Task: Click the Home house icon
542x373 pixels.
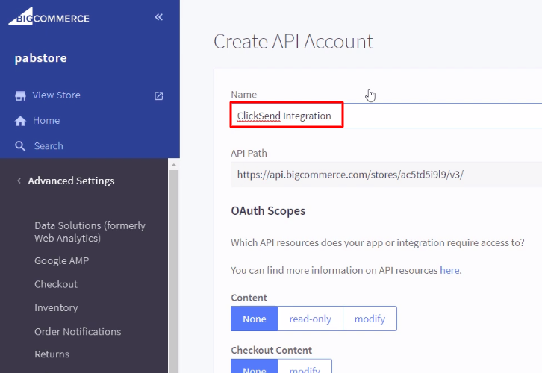Action: (20, 121)
